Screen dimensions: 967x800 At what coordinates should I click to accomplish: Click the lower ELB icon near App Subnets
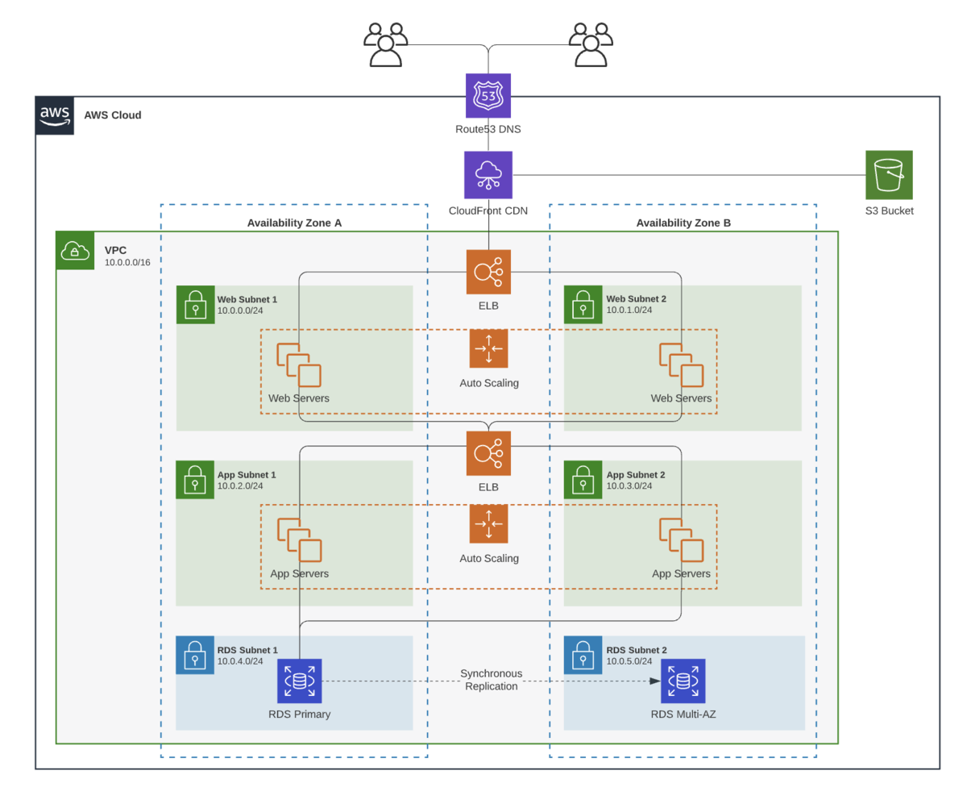pyautogui.click(x=488, y=453)
